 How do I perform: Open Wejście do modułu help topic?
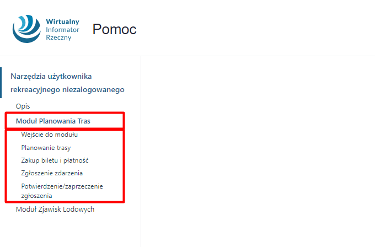49,135
